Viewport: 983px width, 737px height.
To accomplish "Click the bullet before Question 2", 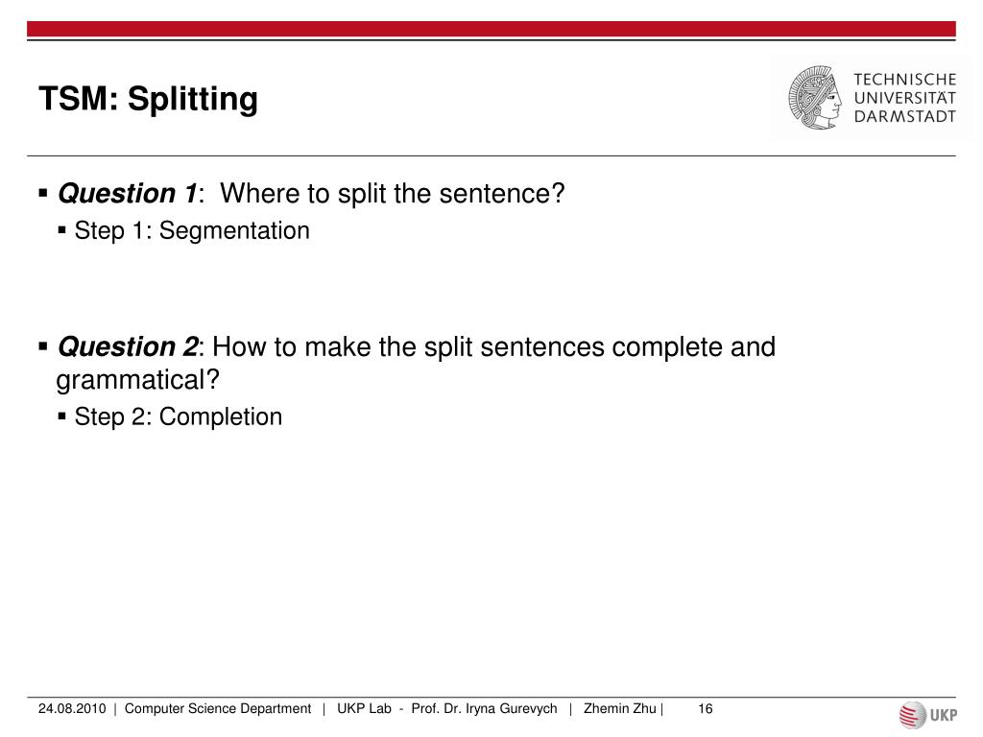I will tap(43, 345).
